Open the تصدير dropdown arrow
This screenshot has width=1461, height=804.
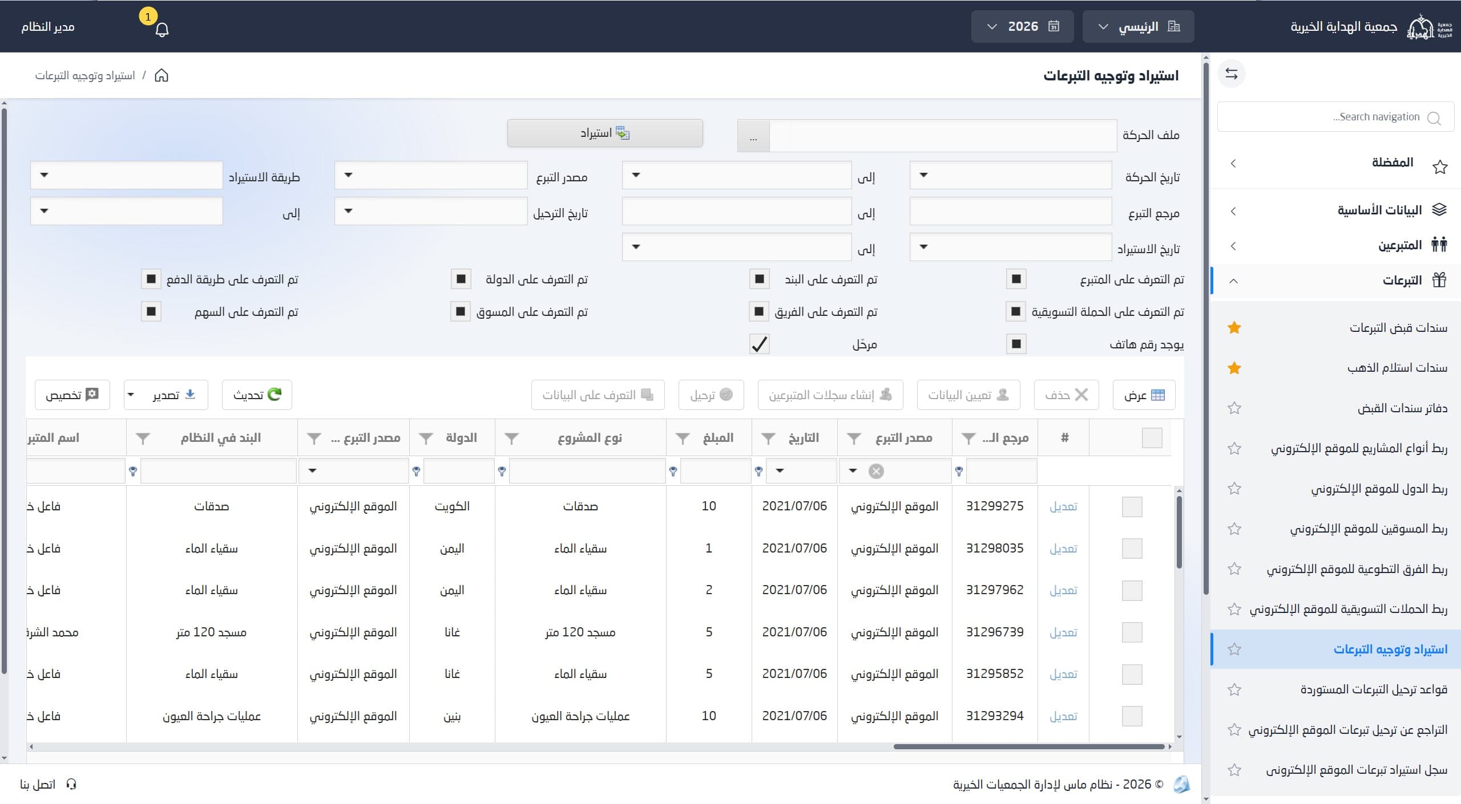pos(131,395)
